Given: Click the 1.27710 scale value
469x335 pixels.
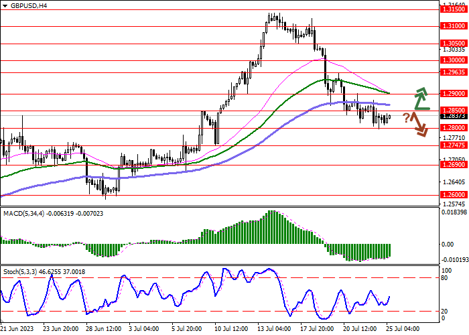Looking at the screenshot, I should [x=454, y=138].
